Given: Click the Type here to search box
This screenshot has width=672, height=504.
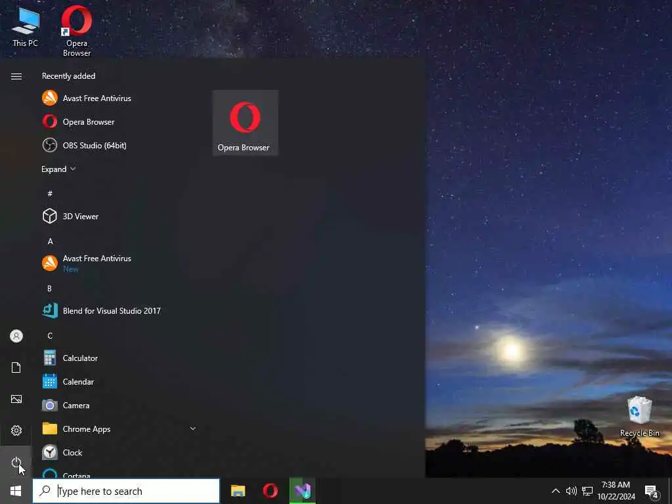Looking at the screenshot, I should [126, 491].
